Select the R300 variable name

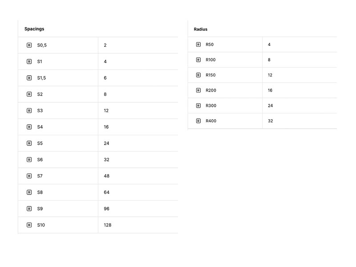[x=211, y=105]
